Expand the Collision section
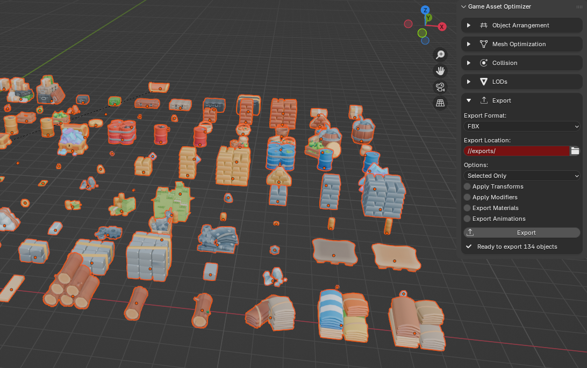The height and width of the screenshot is (368, 587). [x=469, y=63]
